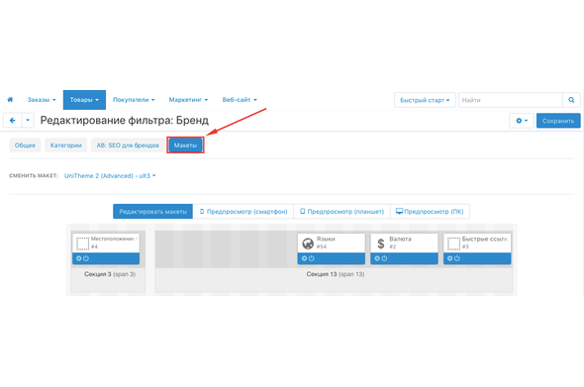Open the Веб-сайт menu
The width and height of the screenshot is (584, 387).
(240, 100)
